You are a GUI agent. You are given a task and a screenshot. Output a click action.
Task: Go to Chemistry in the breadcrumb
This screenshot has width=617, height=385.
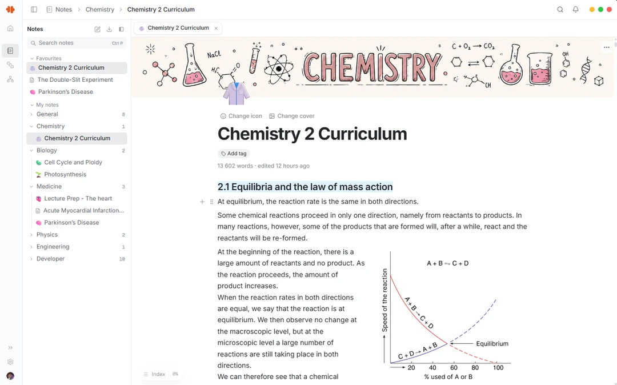pyautogui.click(x=99, y=10)
